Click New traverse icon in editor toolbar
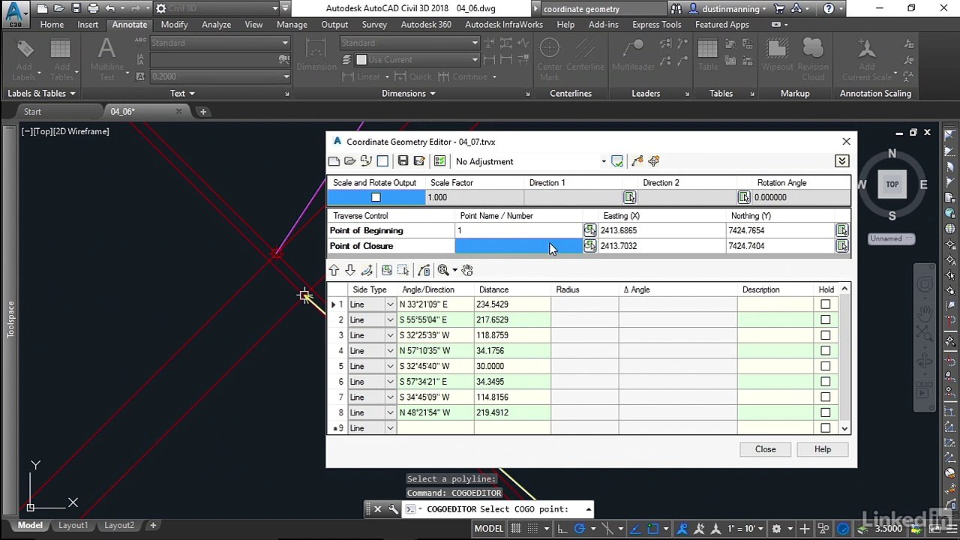960x540 pixels. (x=334, y=161)
